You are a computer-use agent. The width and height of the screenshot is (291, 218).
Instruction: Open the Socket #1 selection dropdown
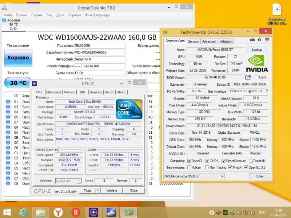pos(68,181)
